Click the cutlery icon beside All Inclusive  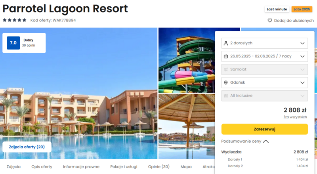coord(226,96)
